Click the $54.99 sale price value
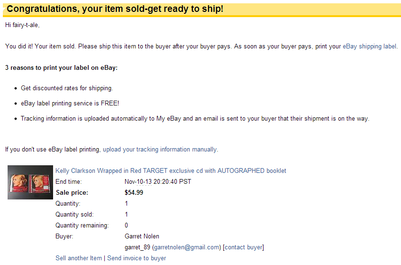This screenshot has height=265, width=401. pos(134,192)
